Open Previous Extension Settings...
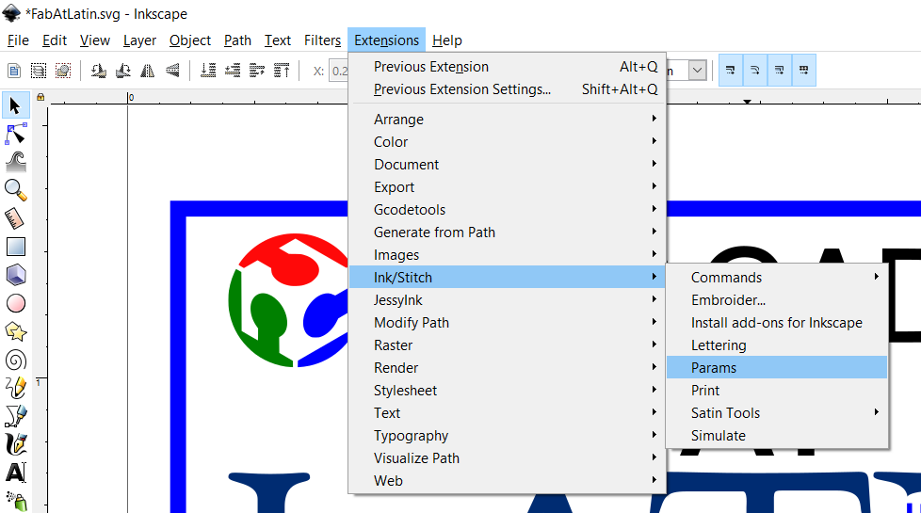Screen dimensions: 921x513 pos(507,89)
